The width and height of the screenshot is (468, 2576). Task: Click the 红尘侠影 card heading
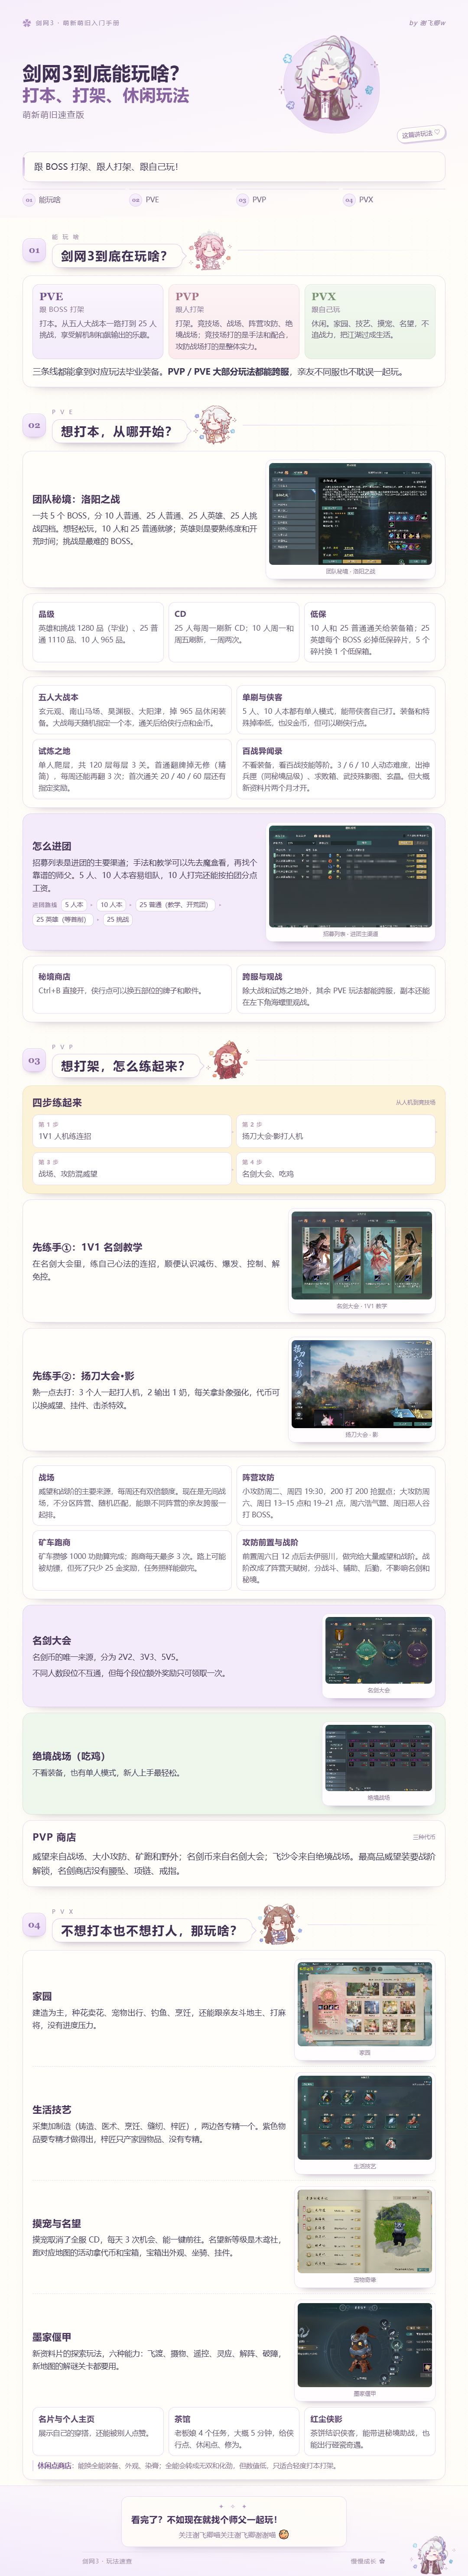coord(326,2419)
